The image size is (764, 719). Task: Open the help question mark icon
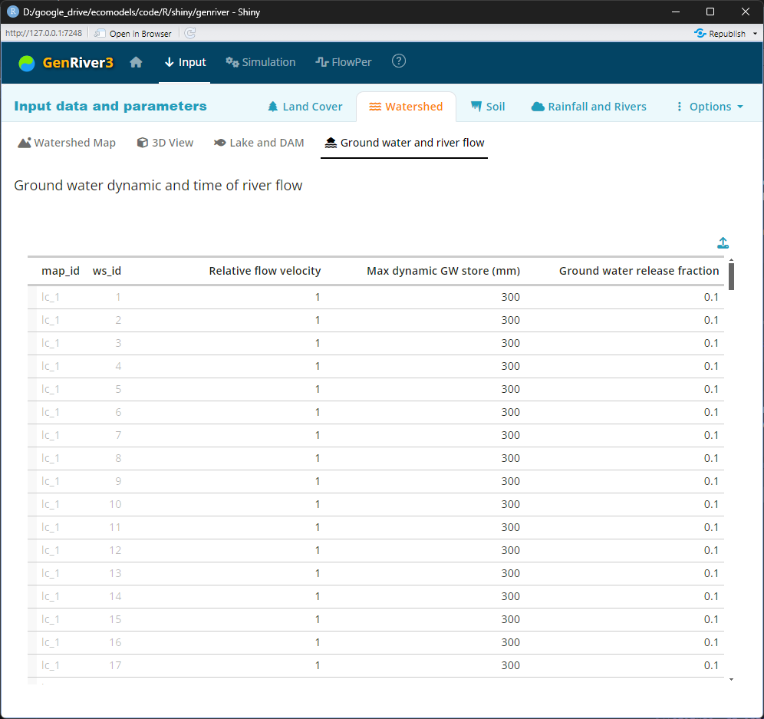[x=399, y=61]
